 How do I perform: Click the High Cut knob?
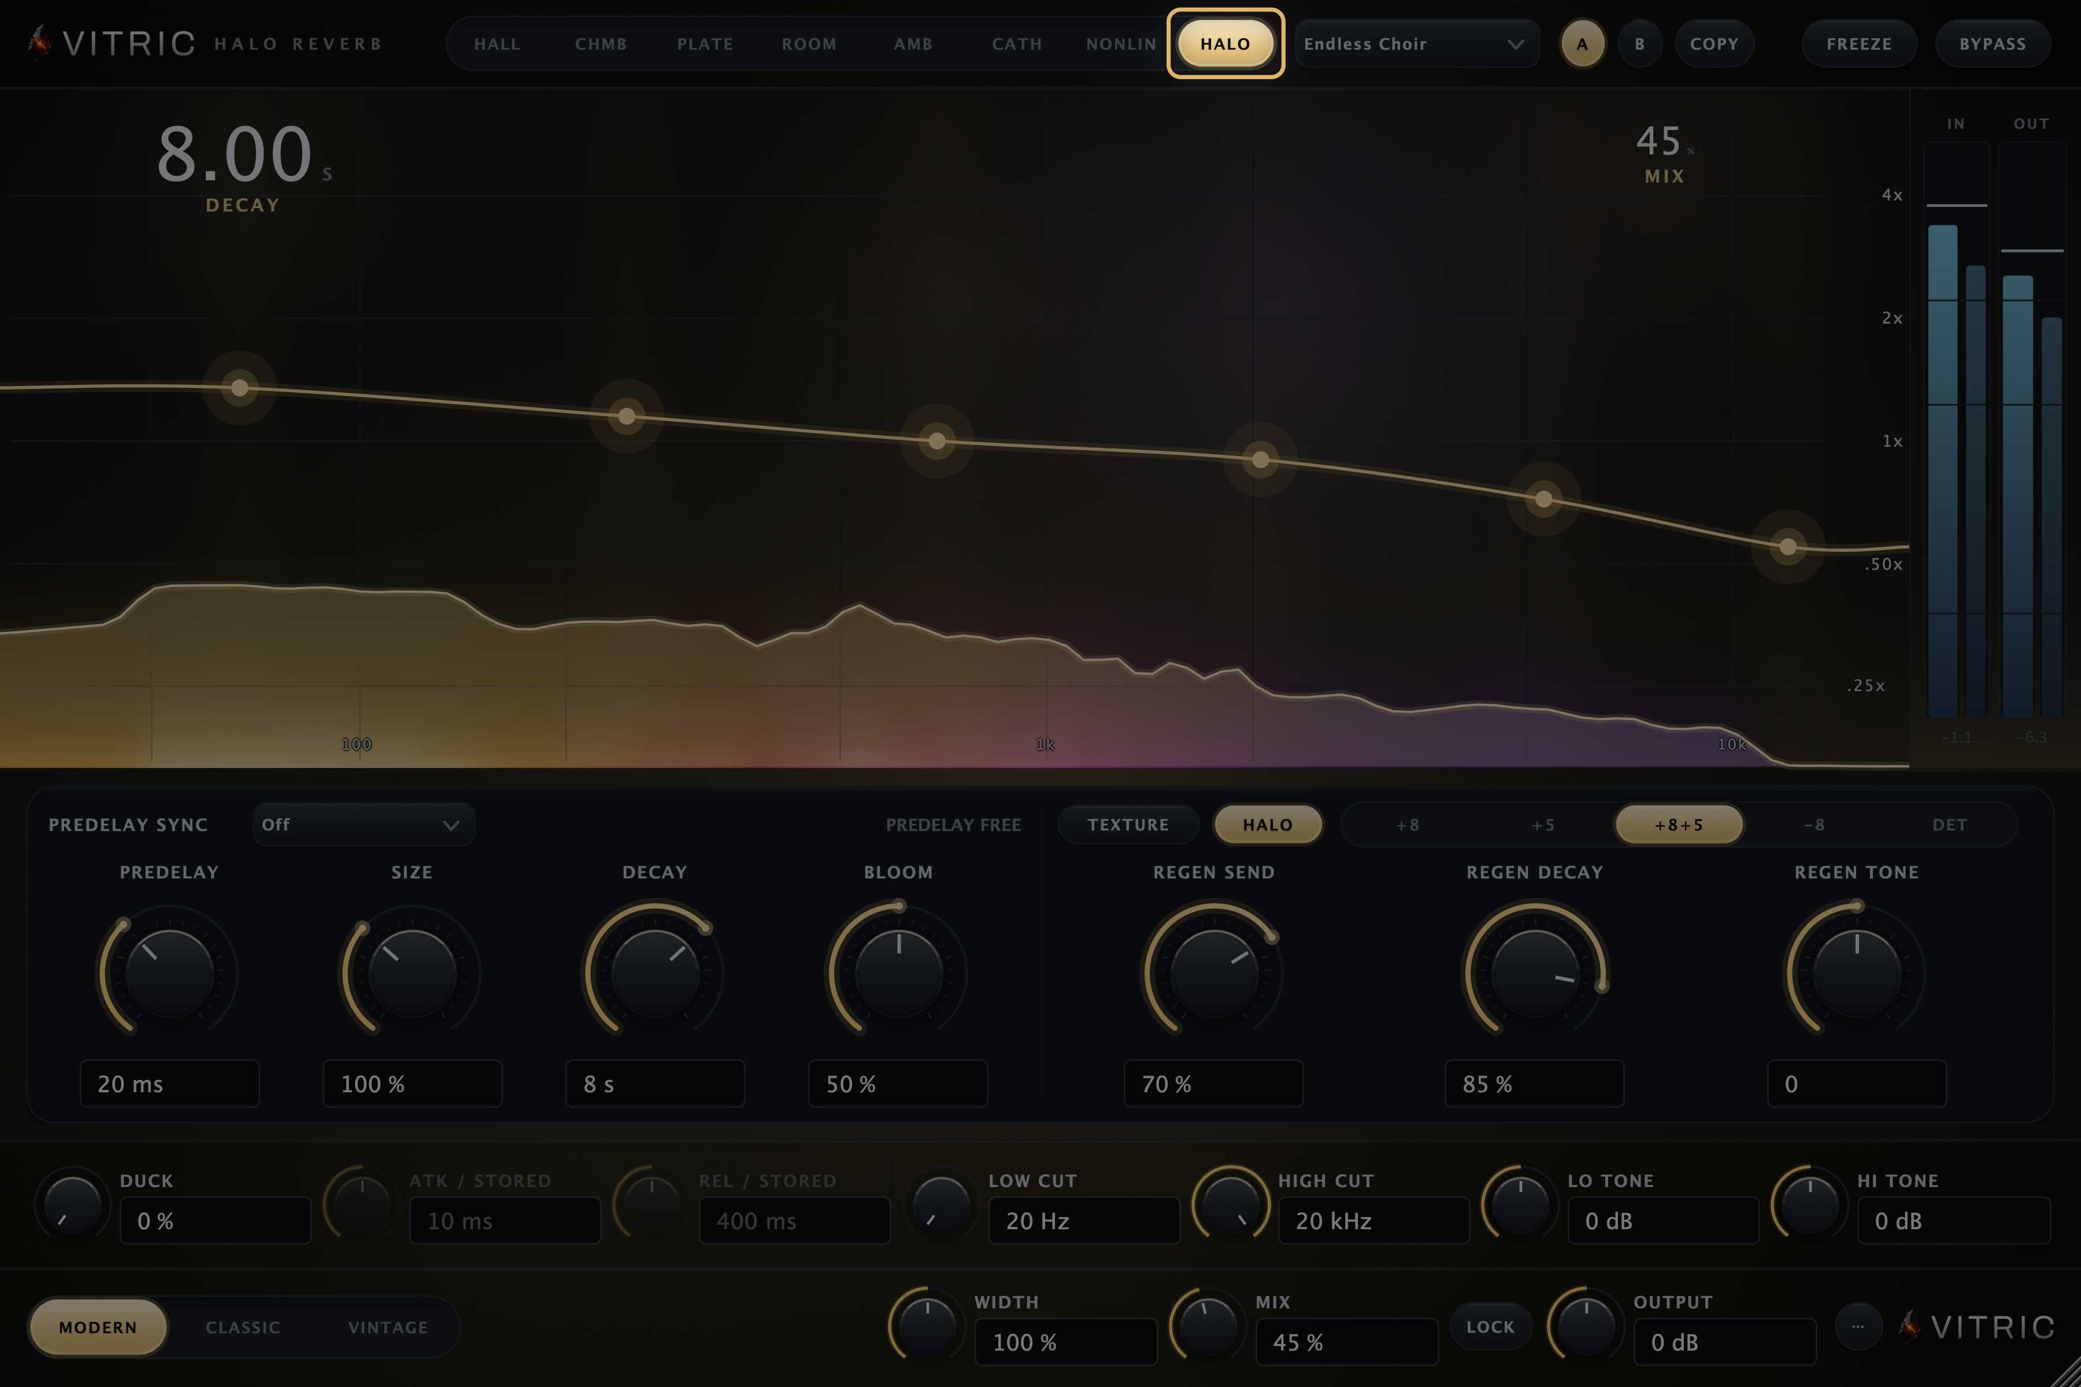coord(1231,1205)
